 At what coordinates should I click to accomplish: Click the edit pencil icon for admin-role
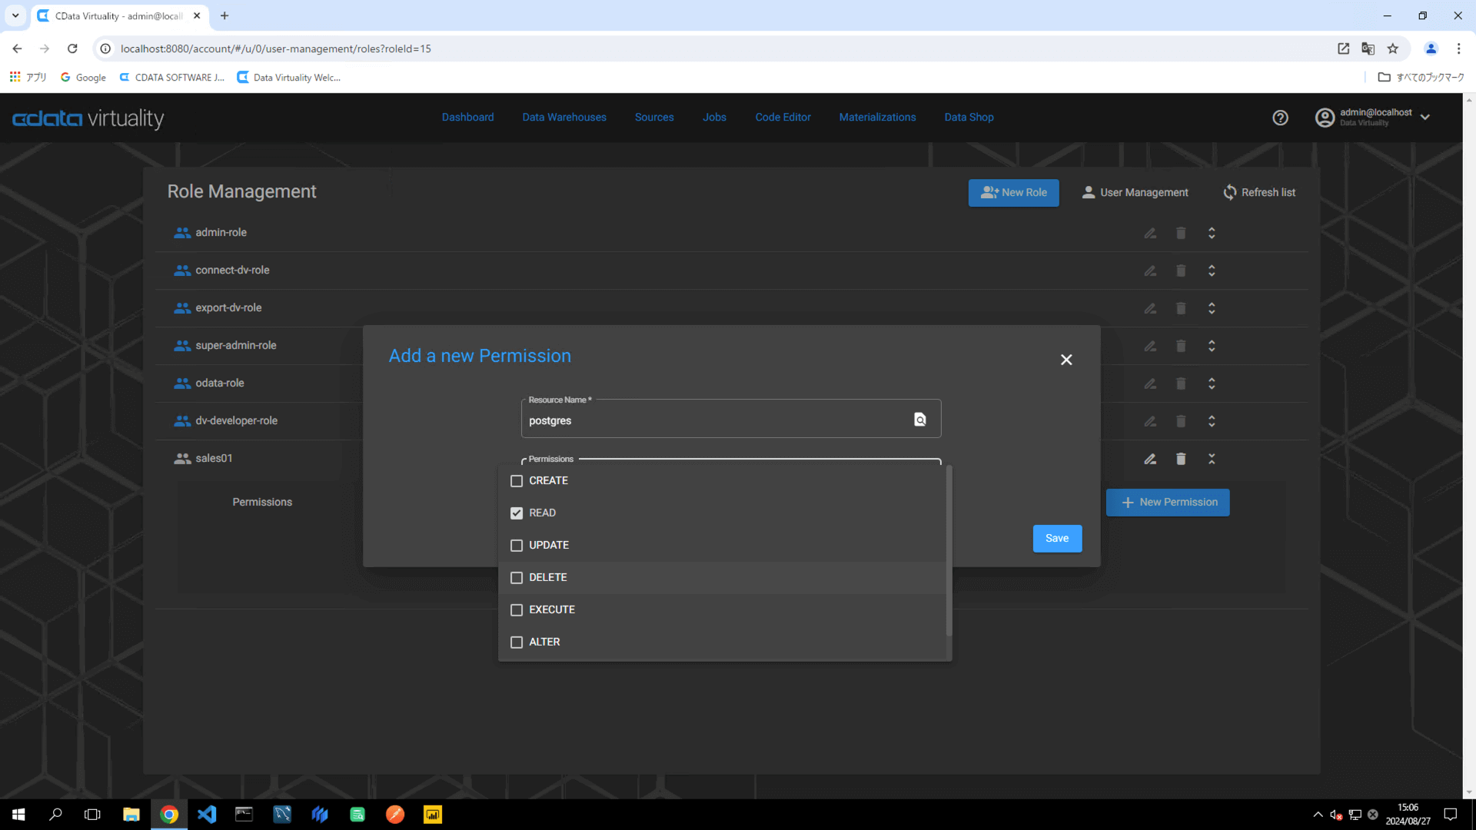[1150, 233]
